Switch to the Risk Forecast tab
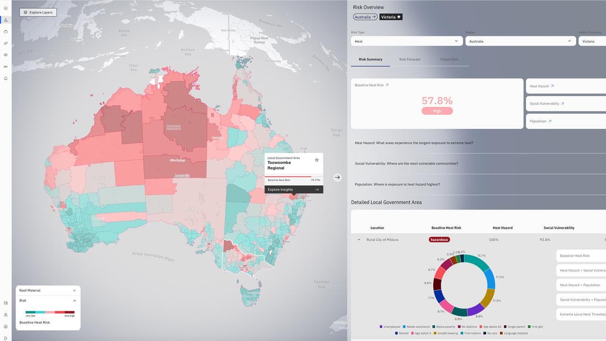 [410, 60]
